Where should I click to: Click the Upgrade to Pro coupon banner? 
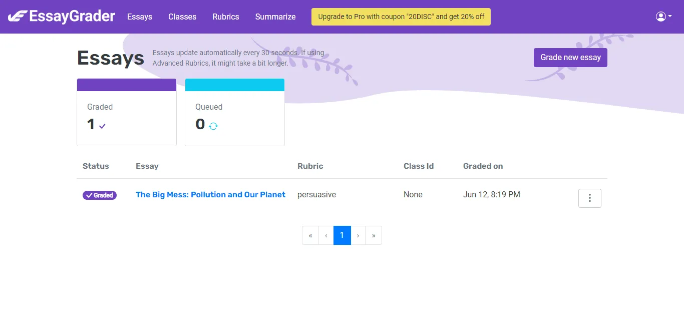coord(401,17)
